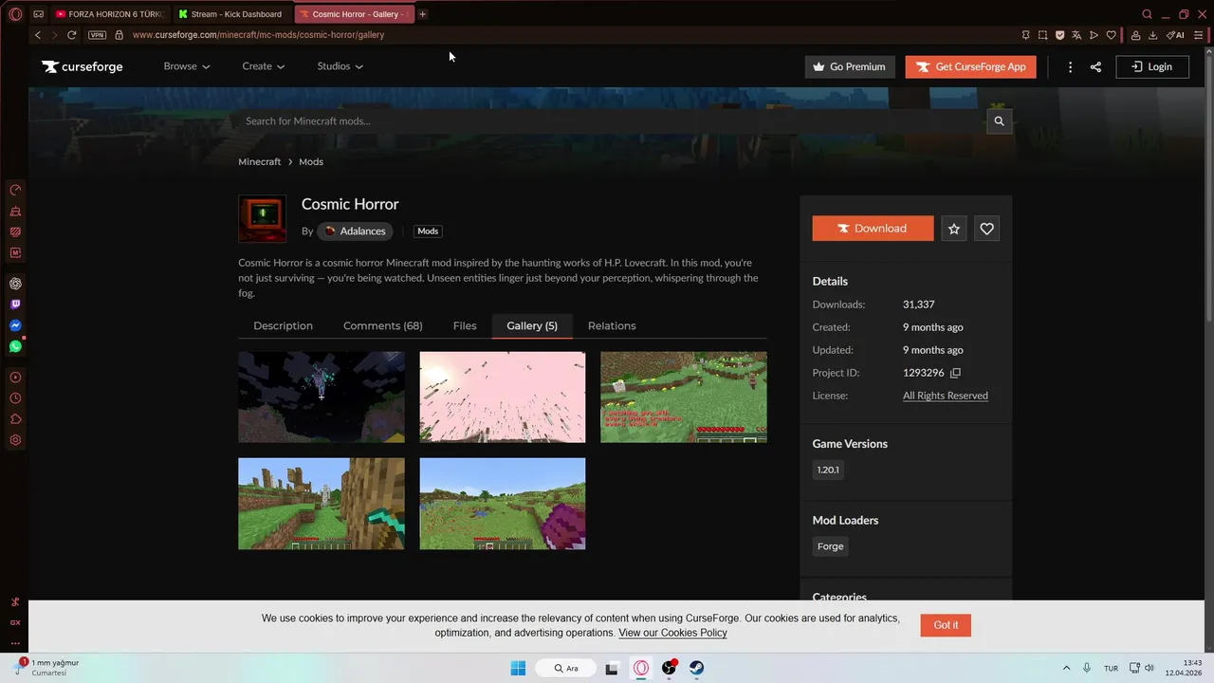
Task: Open Opera easy setup menu
Action: (x=1199, y=35)
